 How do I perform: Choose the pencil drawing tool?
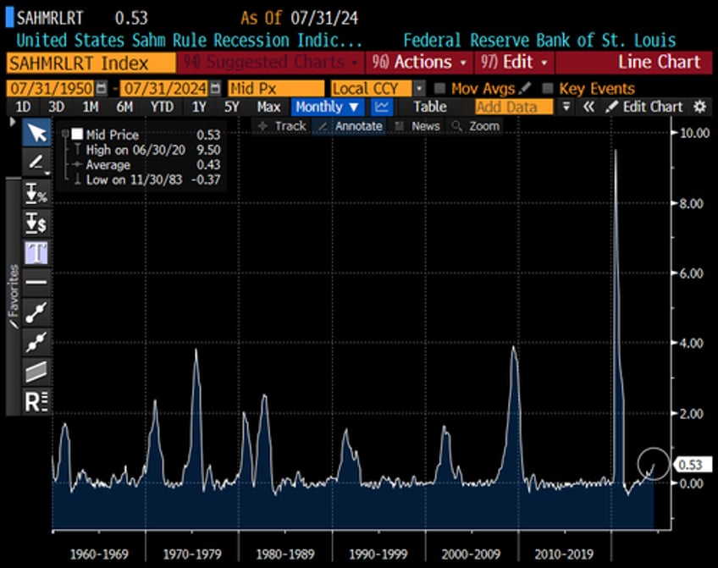pyautogui.click(x=36, y=162)
